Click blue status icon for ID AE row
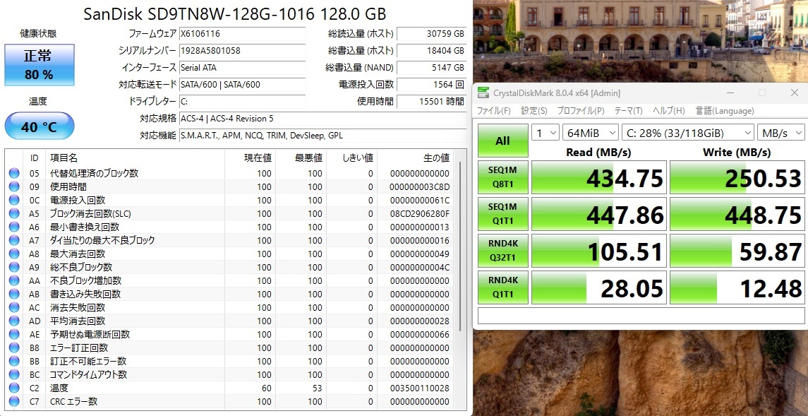This screenshot has width=808, height=416. (x=14, y=334)
